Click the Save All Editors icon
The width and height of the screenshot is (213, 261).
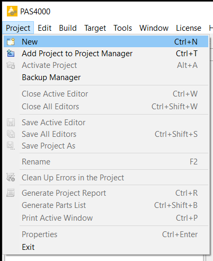(x=11, y=134)
